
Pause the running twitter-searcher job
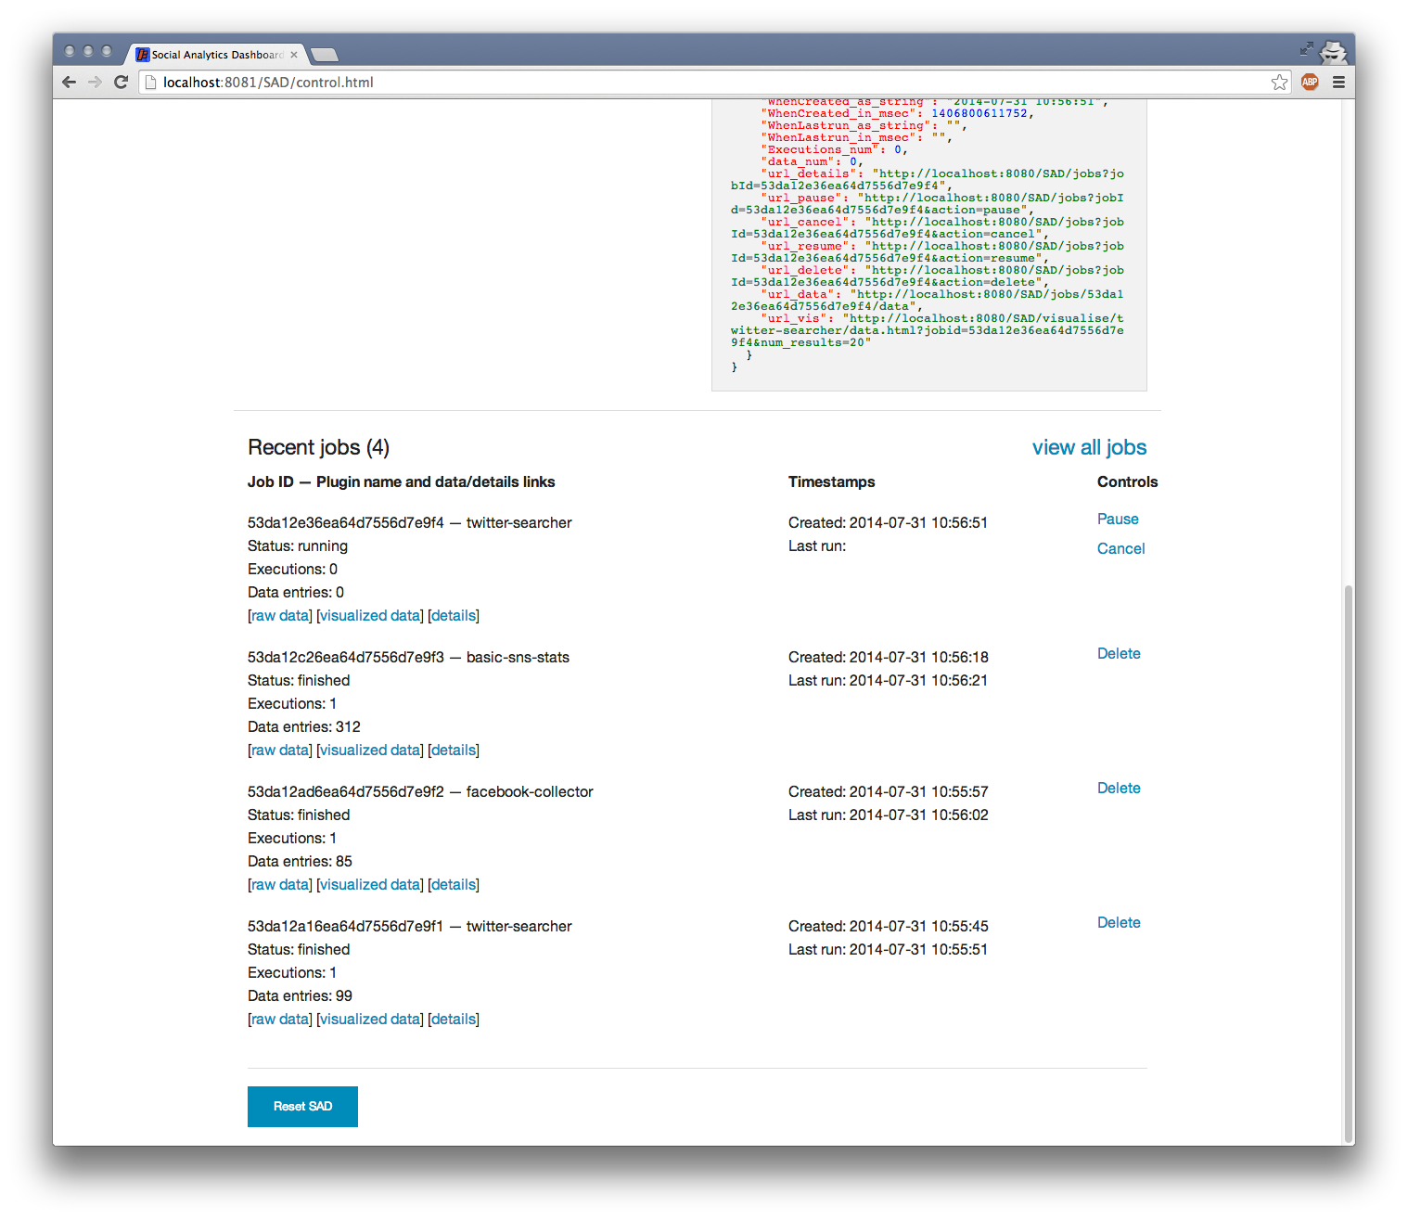[x=1118, y=519]
